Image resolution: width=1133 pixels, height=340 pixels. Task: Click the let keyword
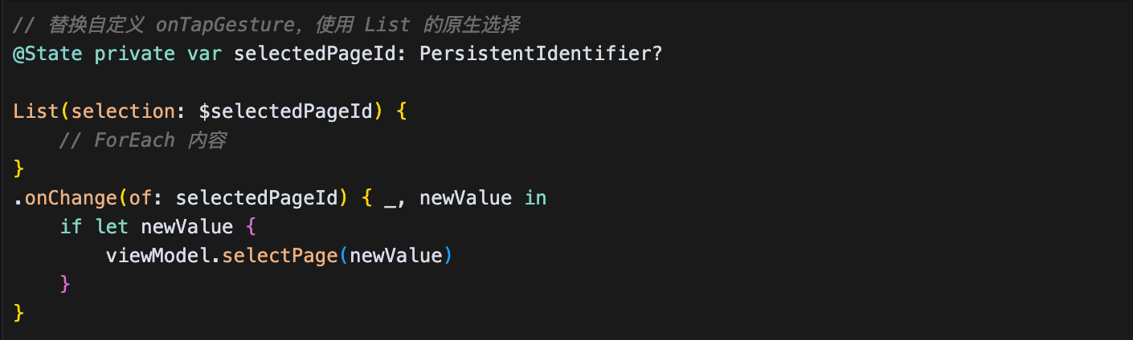coord(111,226)
